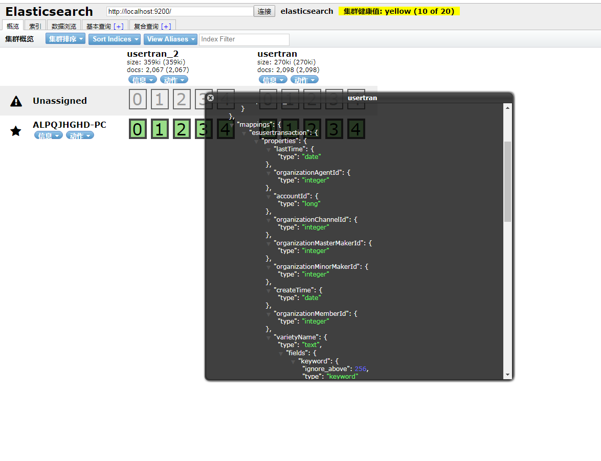Select assigned green shard 1 of usertran_2
601x461 pixels.
click(160, 129)
